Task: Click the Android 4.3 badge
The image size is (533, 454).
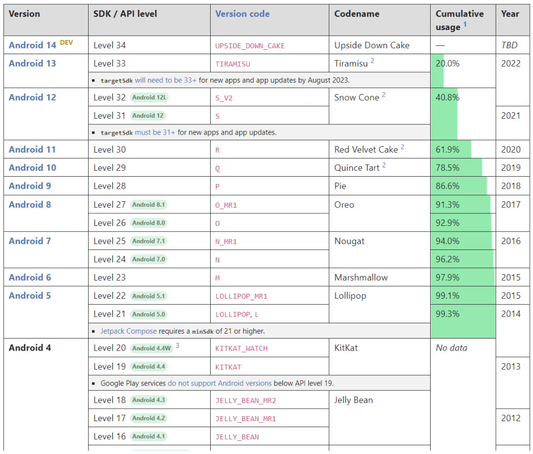Action: click(x=148, y=400)
